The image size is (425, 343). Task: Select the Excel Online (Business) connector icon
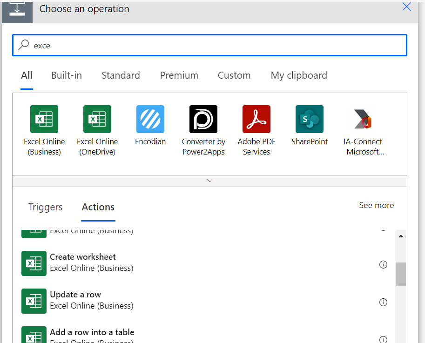coord(44,119)
